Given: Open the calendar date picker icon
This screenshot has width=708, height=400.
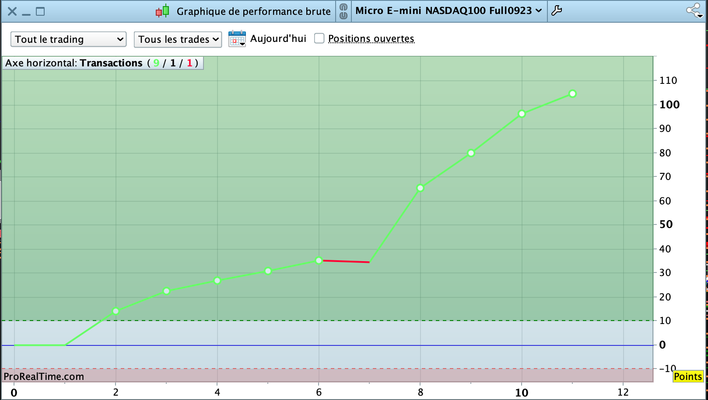Looking at the screenshot, I should pyautogui.click(x=237, y=39).
